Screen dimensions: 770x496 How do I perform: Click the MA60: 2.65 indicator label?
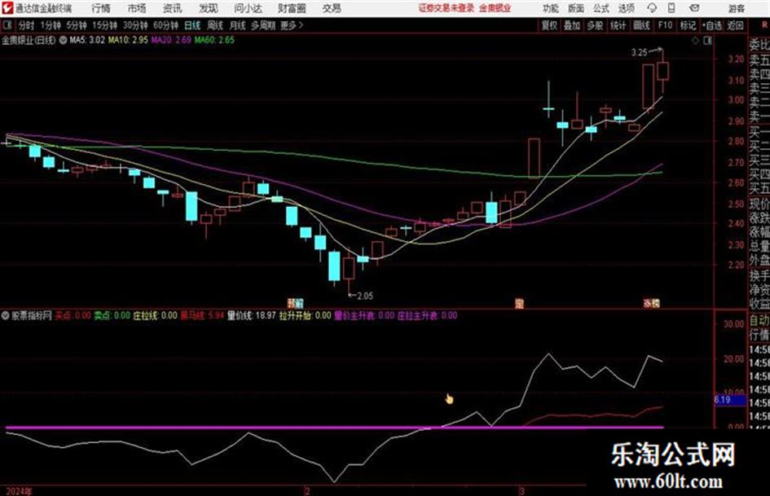point(214,40)
